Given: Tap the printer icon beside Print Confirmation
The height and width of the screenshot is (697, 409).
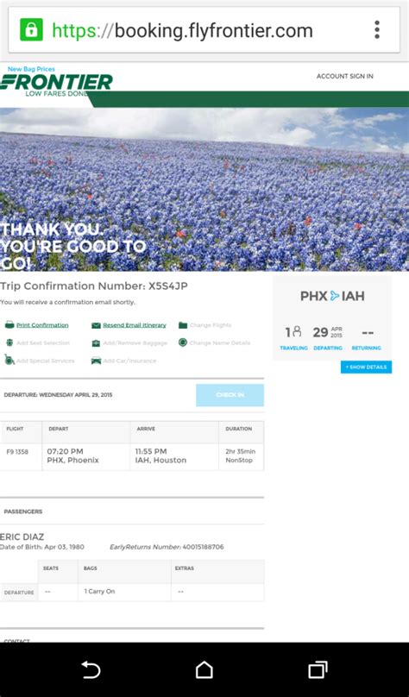Looking at the screenshot, I should [9, 325].
